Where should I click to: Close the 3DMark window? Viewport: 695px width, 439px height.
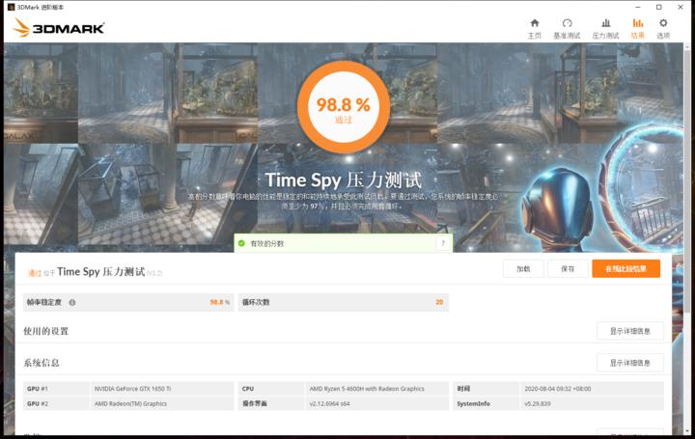coord(681,7)
